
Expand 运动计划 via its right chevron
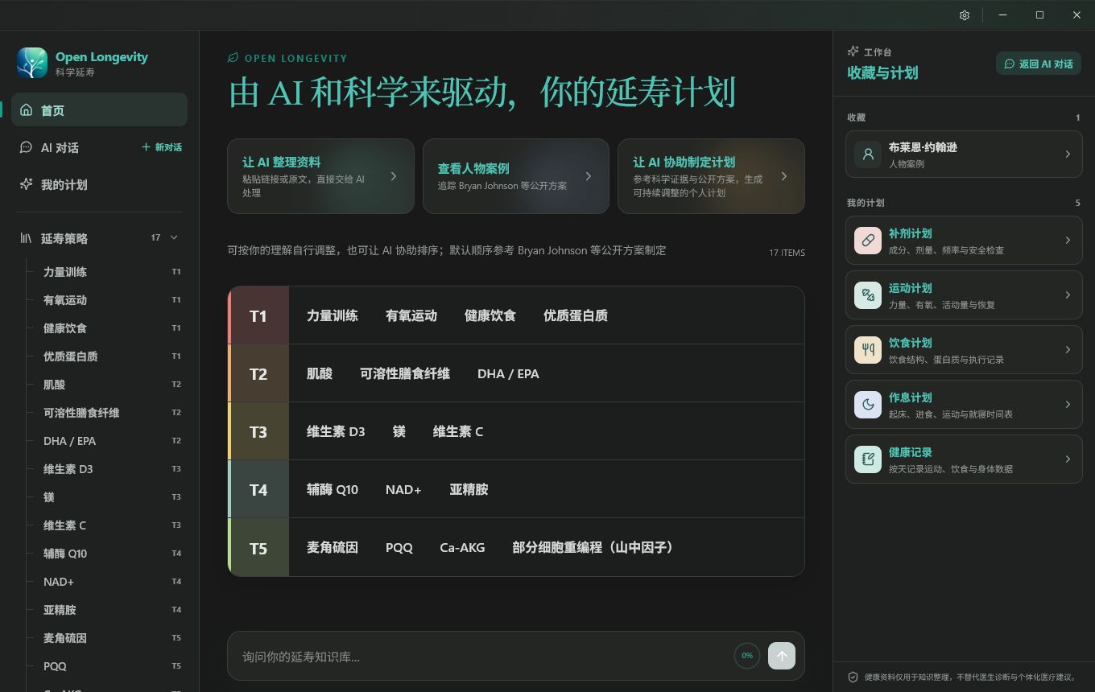tap(1068, 295)
